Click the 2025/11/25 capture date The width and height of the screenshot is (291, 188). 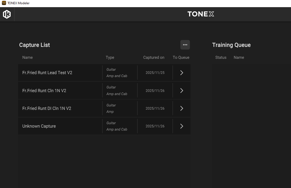(x=155, y=73)
